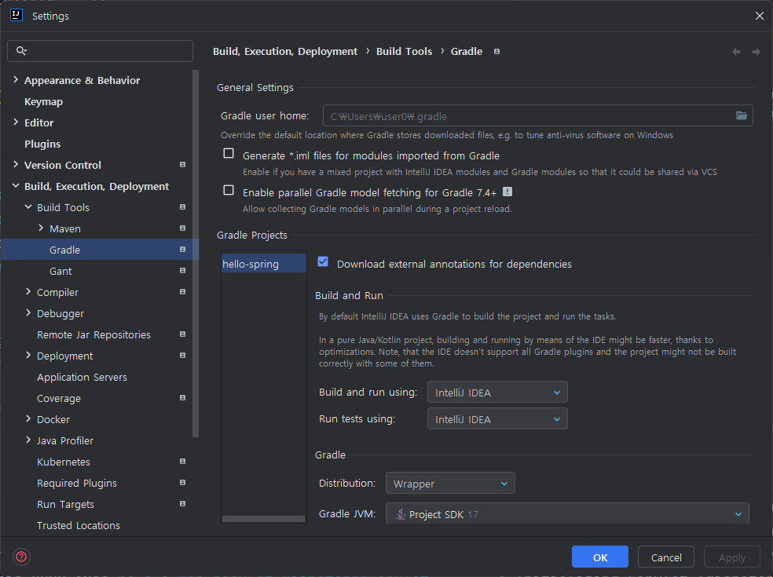Click the project marker icon on Maven row
The image size is (773, 577).
[x=182, y=228]
